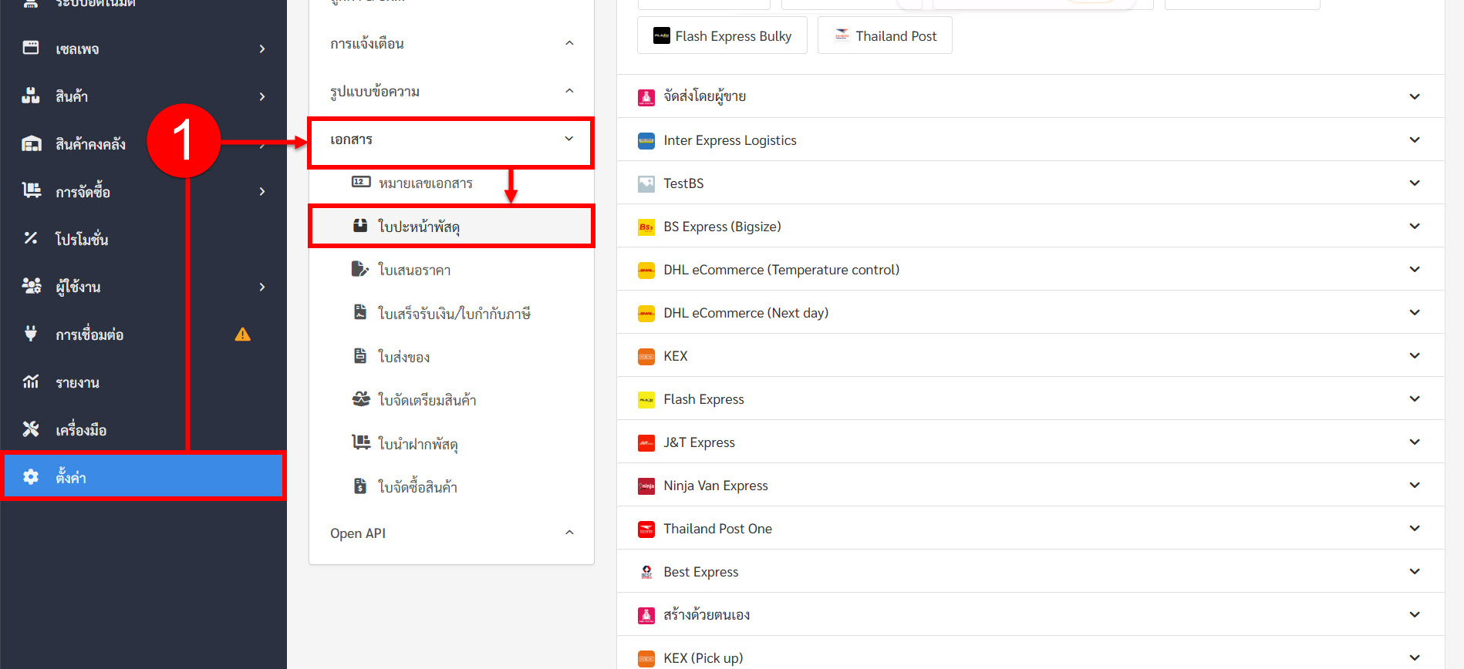
Task: Click the ใบเสร็จรับเงิน/ใบกำกับภาษี icon
Action: pyautogui.click(x=360, y=312)
